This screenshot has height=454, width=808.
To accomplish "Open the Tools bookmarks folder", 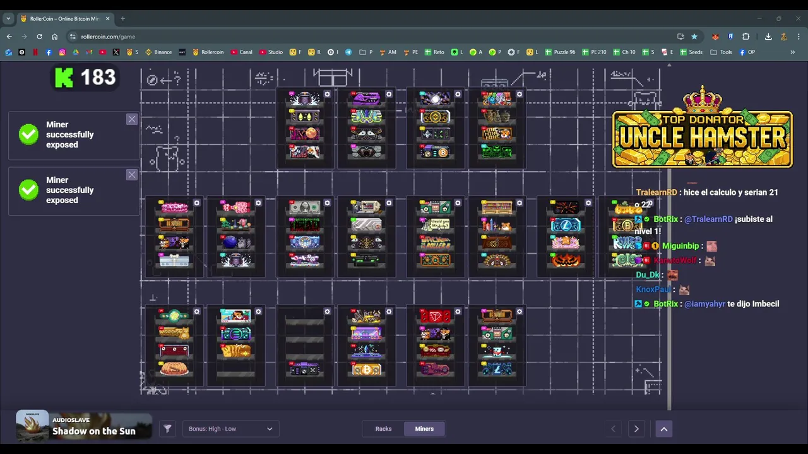I will point(721,52).
